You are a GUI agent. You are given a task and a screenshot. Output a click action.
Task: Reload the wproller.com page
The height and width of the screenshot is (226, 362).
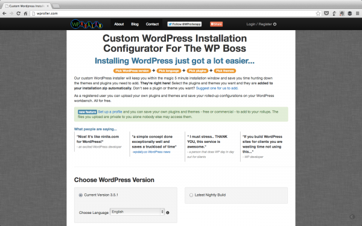pyautogui.click(x=19, y=13)
